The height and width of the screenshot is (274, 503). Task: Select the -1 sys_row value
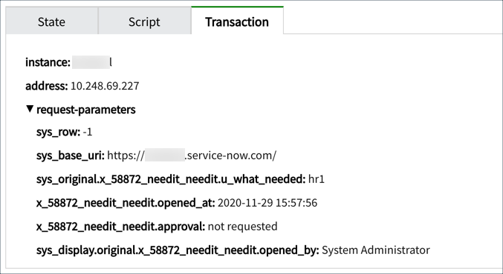(88, 132)
